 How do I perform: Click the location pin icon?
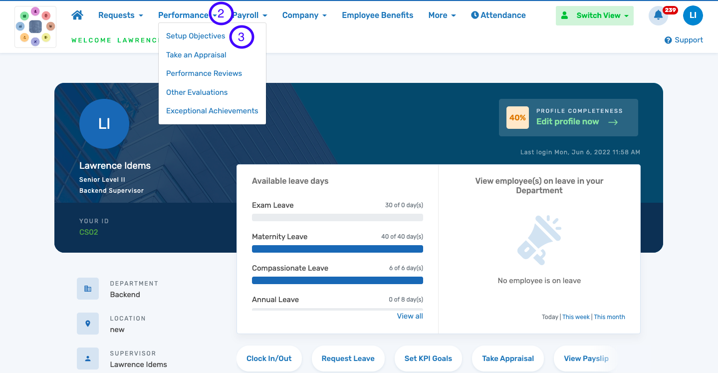(88, 324)
